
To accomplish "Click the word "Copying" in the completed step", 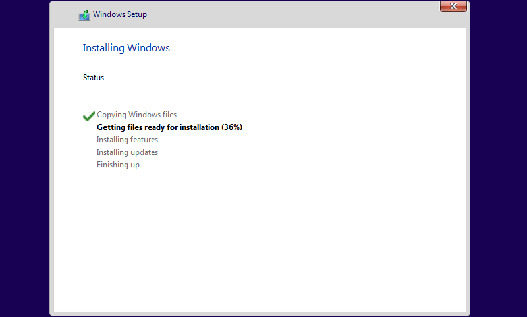I will tap(112, 115).
